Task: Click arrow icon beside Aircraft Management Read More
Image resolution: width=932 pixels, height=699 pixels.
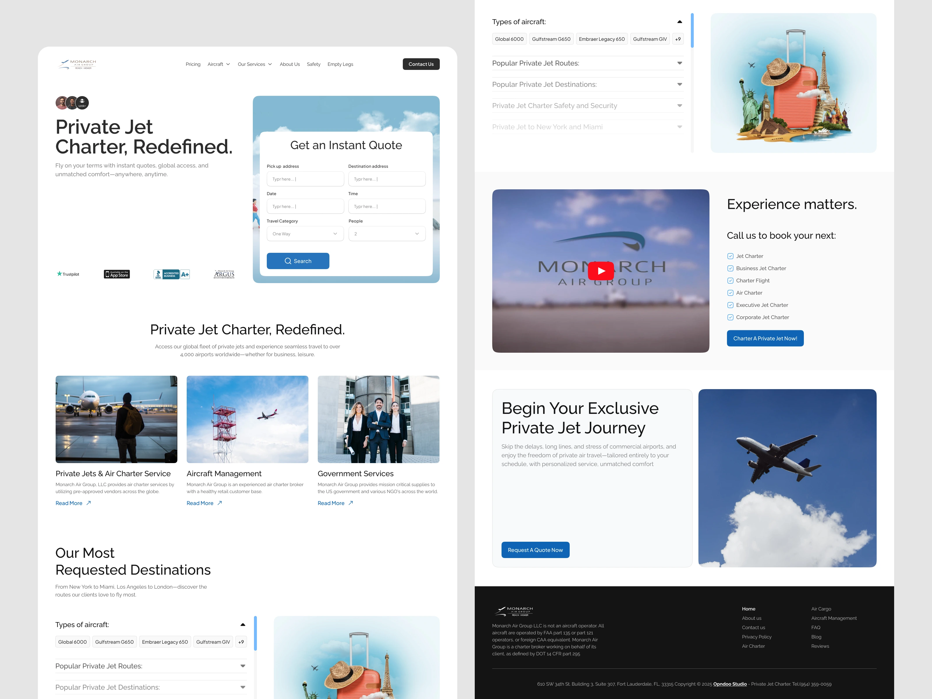Action: pos(220,503)
